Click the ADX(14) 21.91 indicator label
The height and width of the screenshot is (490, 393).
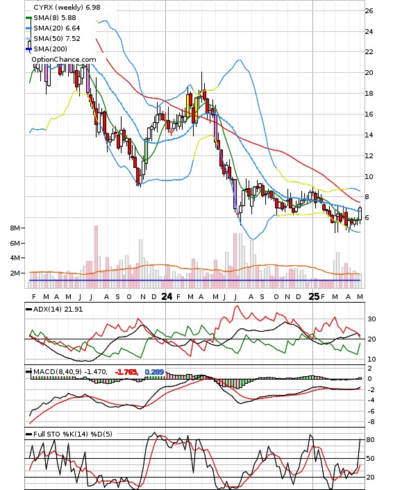58,310
